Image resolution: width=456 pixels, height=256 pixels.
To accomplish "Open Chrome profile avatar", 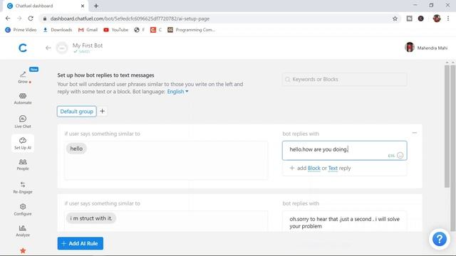I will [437, 18].
